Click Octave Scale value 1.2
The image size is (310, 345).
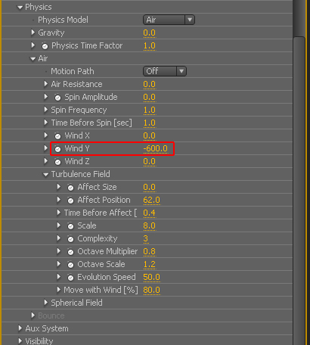click(150, 264)
